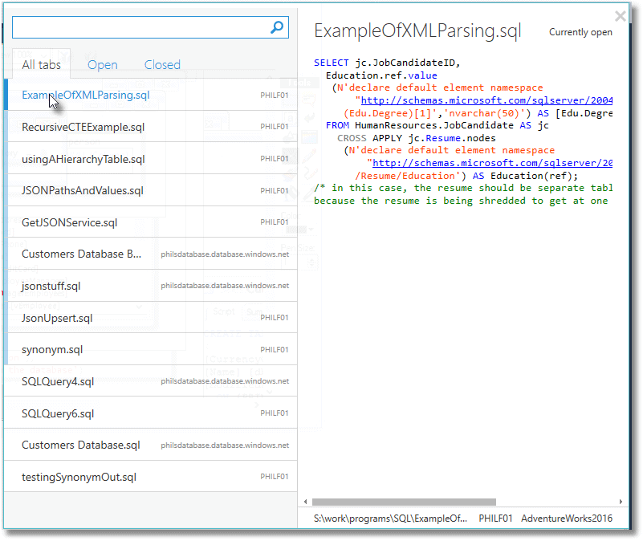
Task: Select the Customers Database B... entry
Action: (x=82, y=254)
